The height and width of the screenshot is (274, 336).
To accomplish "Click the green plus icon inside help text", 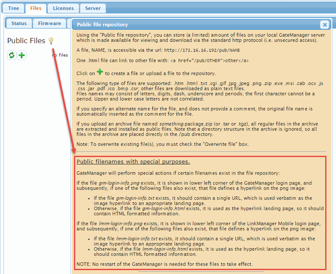I will pos(100,72).
